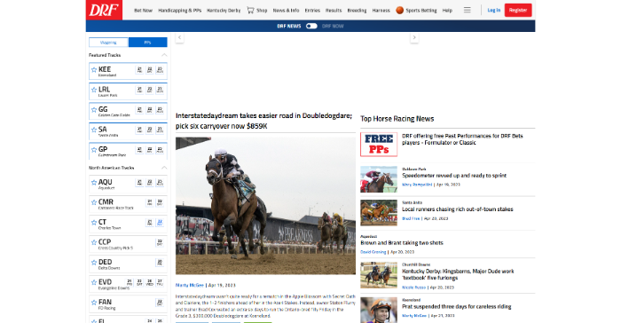The image size is (621, 323).
Task: Click the main horse race photo
Action: (265, 206)
